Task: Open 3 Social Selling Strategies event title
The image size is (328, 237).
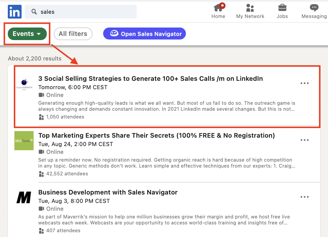Action: [151, 78]
